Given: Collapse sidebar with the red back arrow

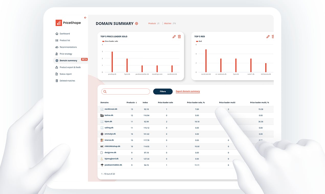Looking at the screenshot, I should [85, 18].
